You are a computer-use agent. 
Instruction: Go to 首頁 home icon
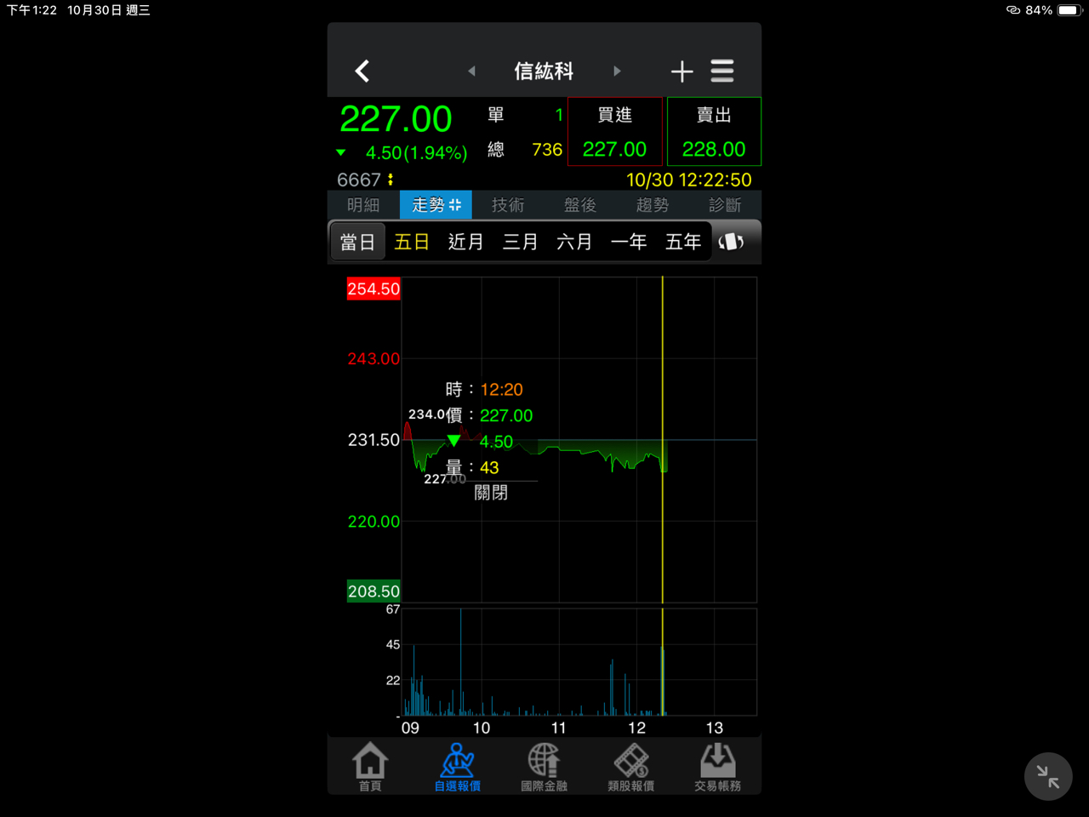tap(370, 766)
